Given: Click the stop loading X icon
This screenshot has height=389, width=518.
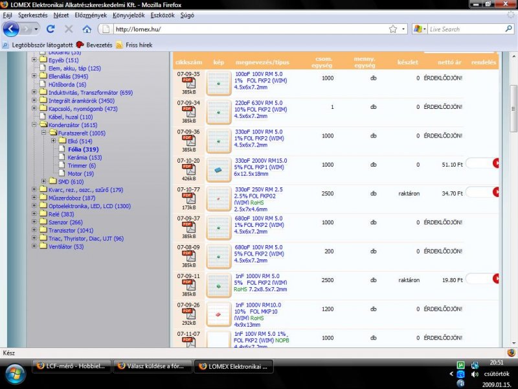Looking at the screenshot, I should click(x=69, y=29).
